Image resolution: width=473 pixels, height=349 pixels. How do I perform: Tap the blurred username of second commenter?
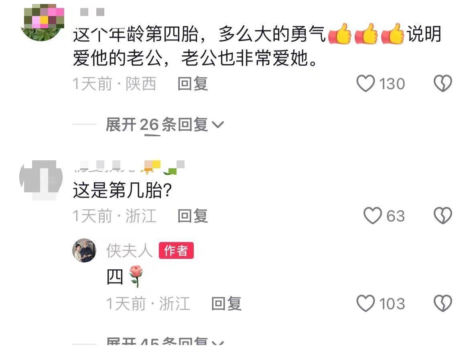(129, 167)
